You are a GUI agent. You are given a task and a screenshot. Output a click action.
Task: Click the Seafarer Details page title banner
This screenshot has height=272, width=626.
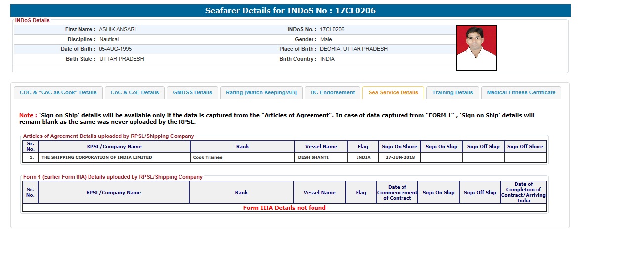point(290,11)
